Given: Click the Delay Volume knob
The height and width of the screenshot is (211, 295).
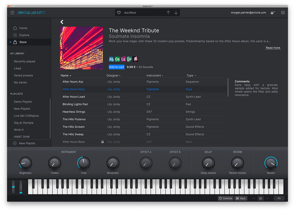Looking at the screenshot, I should click(x=208, y=163).
